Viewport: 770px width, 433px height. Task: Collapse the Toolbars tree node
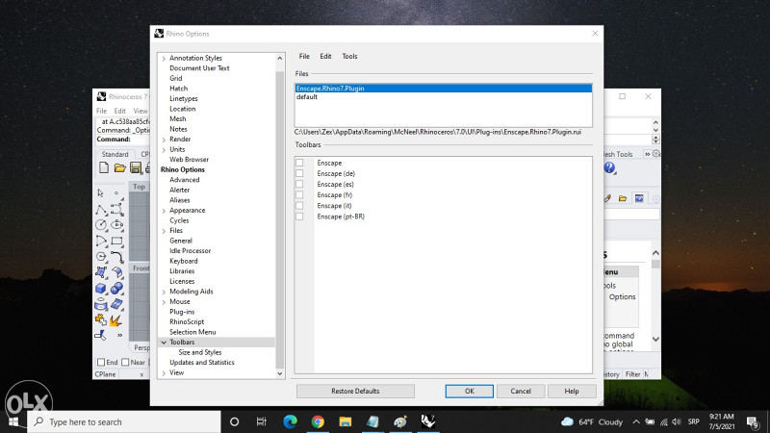(164, 343)
